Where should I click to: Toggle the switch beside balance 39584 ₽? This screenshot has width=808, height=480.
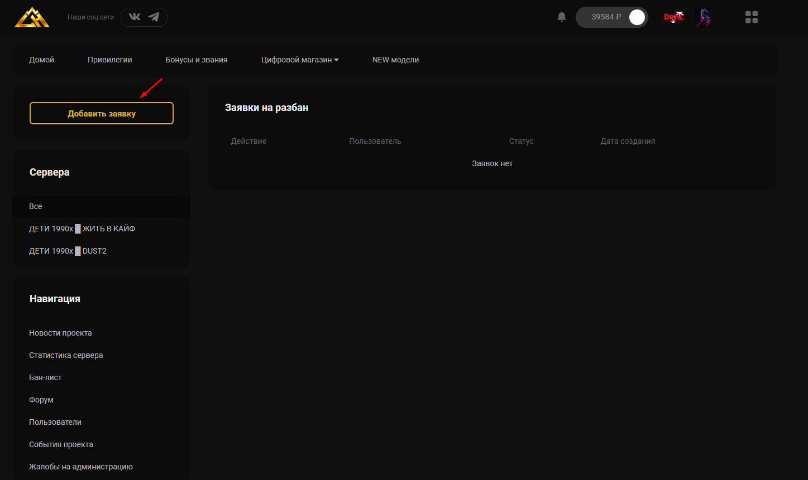pyautogui.click(x=637, y=17)
